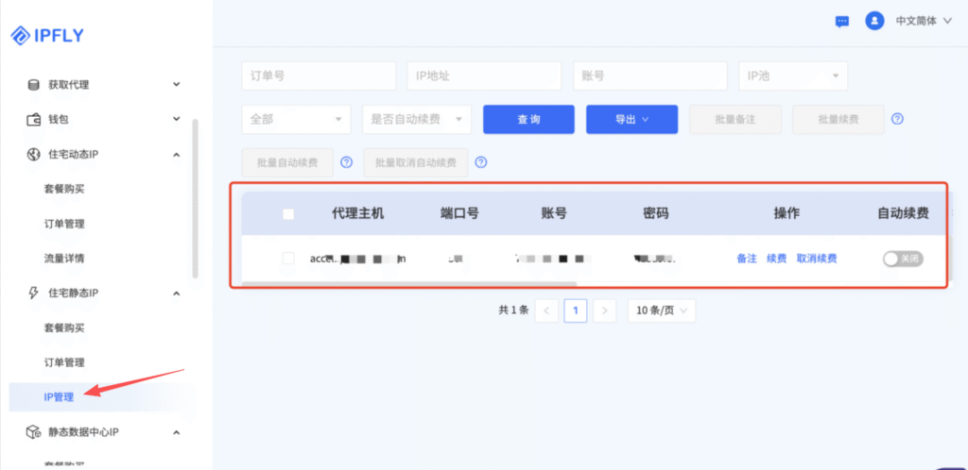Screen dimensions: 968x470
Task: Open 订单管理 under 住宅静态IP
Action: click(64, 362)
